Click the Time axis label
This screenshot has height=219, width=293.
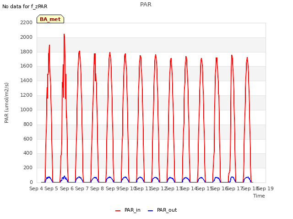click(259, 196)
